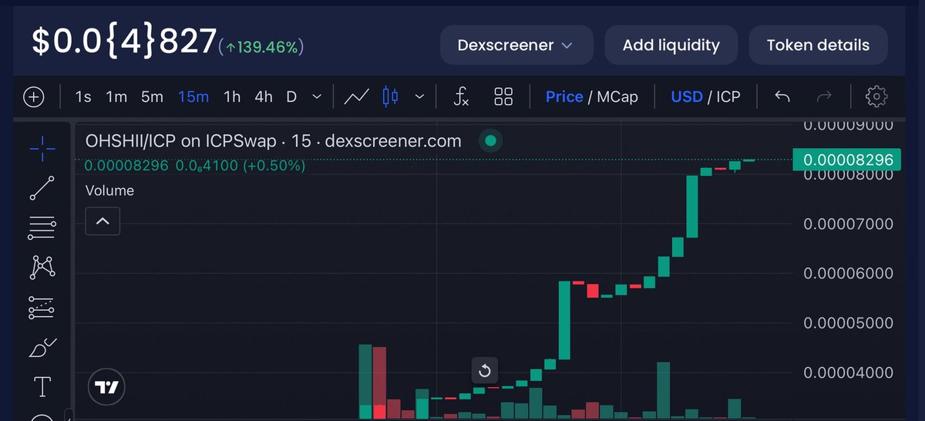Toggle chart to Price view
925x421 pixels.
coord(564,97)
